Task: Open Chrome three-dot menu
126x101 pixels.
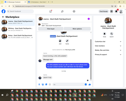Action: point(124,6)
